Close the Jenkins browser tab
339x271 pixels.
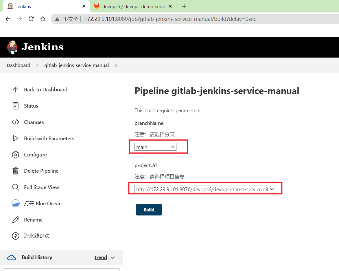pyautogui.click(x=84, y=6)
